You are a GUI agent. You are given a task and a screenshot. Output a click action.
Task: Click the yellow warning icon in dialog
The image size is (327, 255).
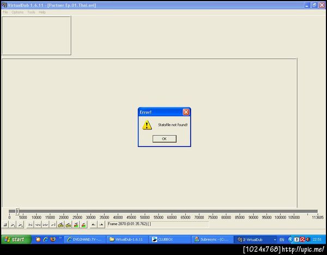click(147, 125)
